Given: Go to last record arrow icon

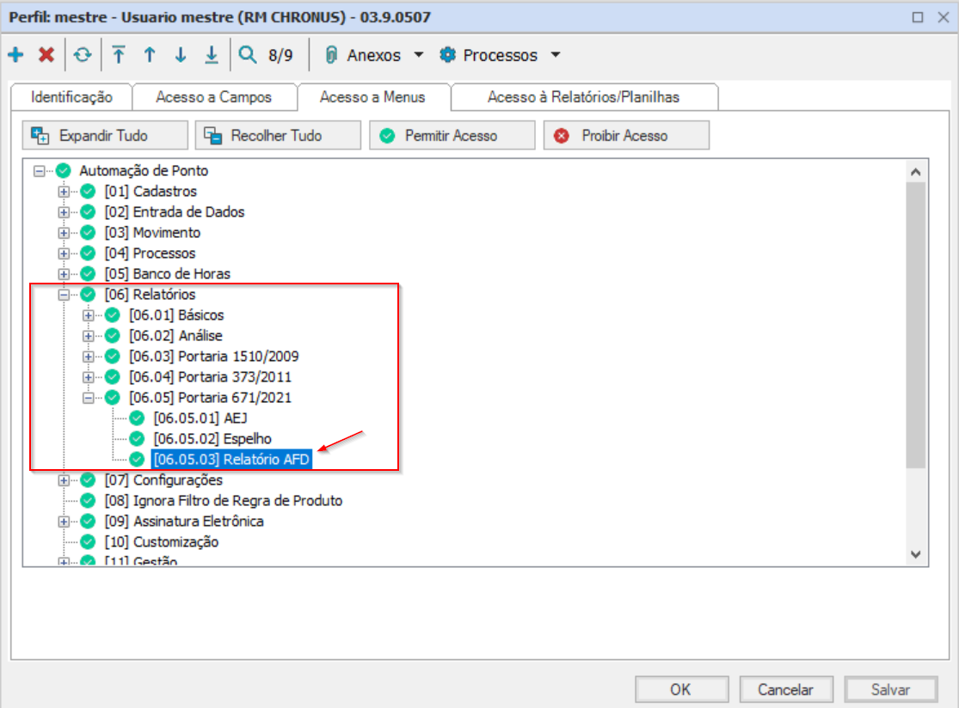Looking at the screenshot, I should (x=212, y=55).
